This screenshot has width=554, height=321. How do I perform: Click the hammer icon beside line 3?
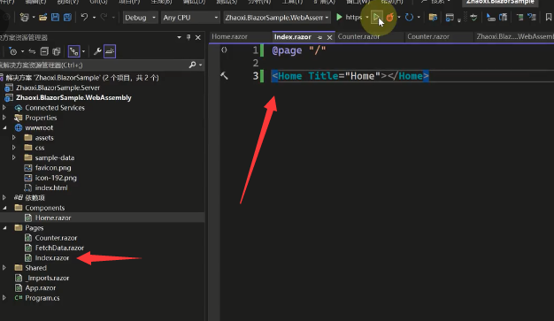[x=224, y=75]
